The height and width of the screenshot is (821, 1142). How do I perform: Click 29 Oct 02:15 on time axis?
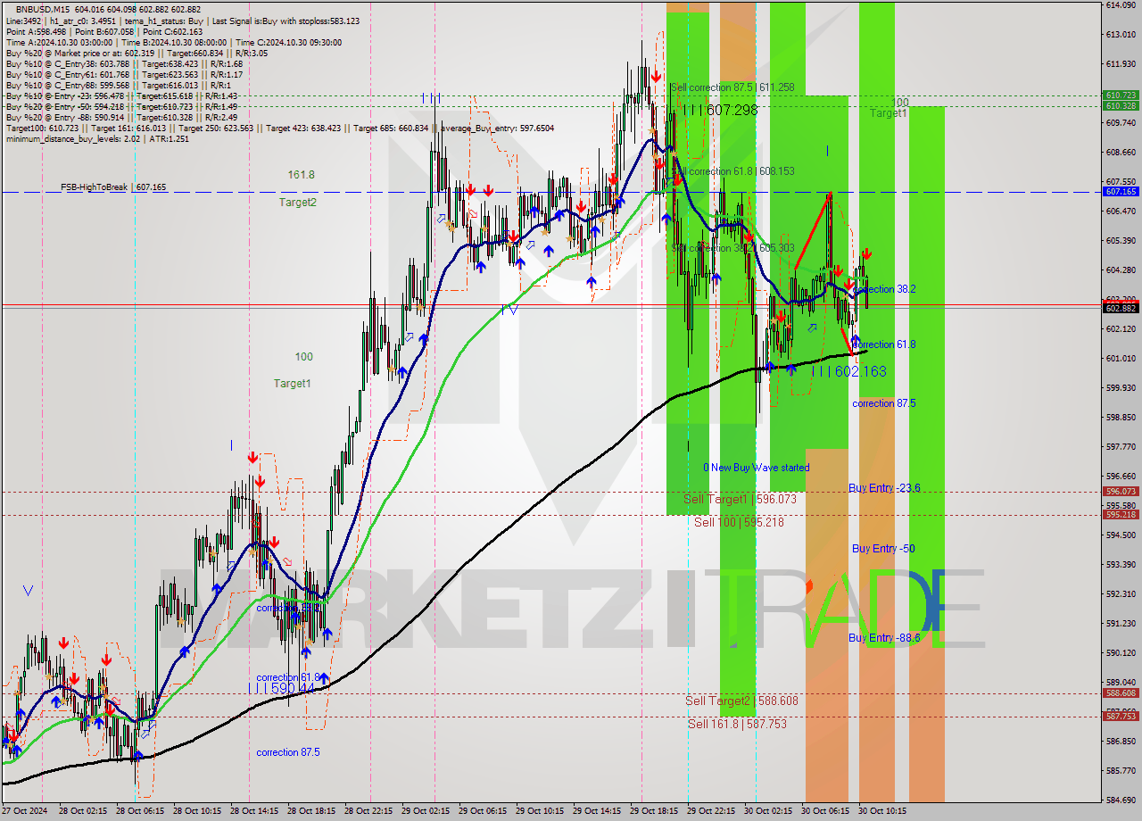[x=426, y=811]
